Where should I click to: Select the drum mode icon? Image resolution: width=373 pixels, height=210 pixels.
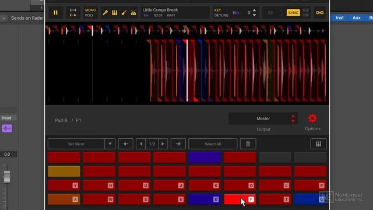click(x=133, y=13)
